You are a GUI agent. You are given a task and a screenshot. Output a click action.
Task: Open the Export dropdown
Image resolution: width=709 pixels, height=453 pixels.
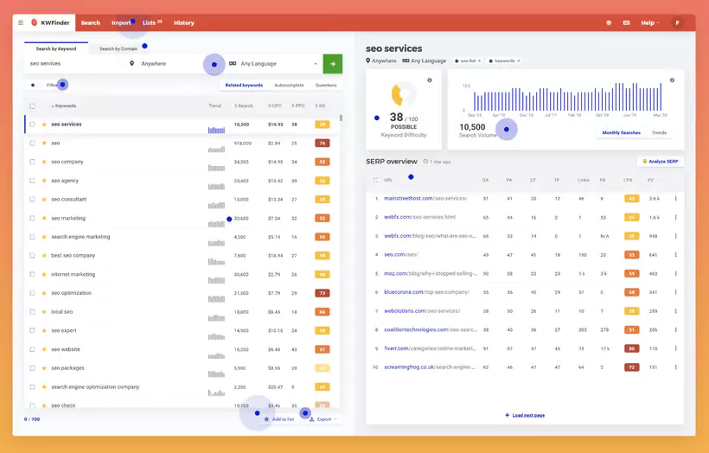point(323,419)
